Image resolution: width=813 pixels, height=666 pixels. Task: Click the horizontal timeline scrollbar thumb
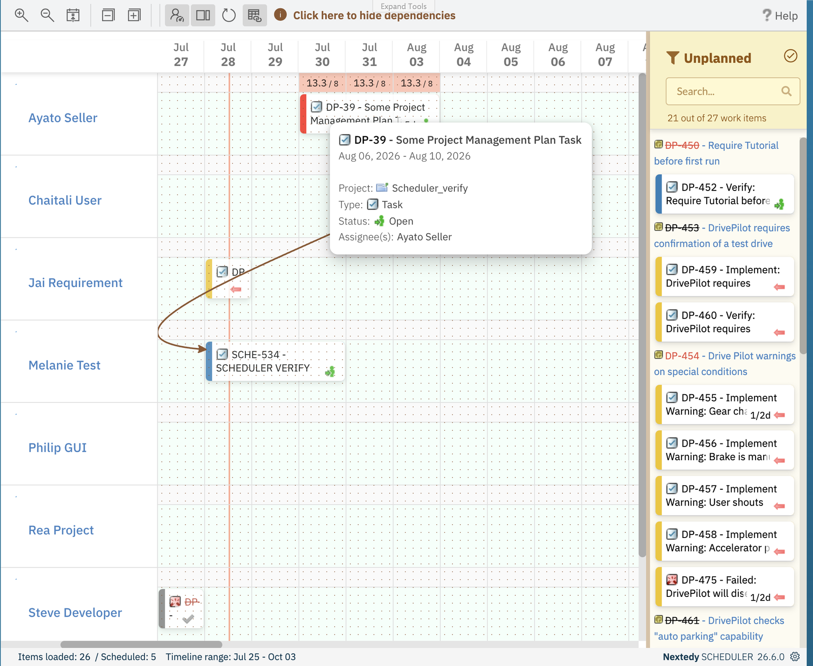(x=141, y=644)
